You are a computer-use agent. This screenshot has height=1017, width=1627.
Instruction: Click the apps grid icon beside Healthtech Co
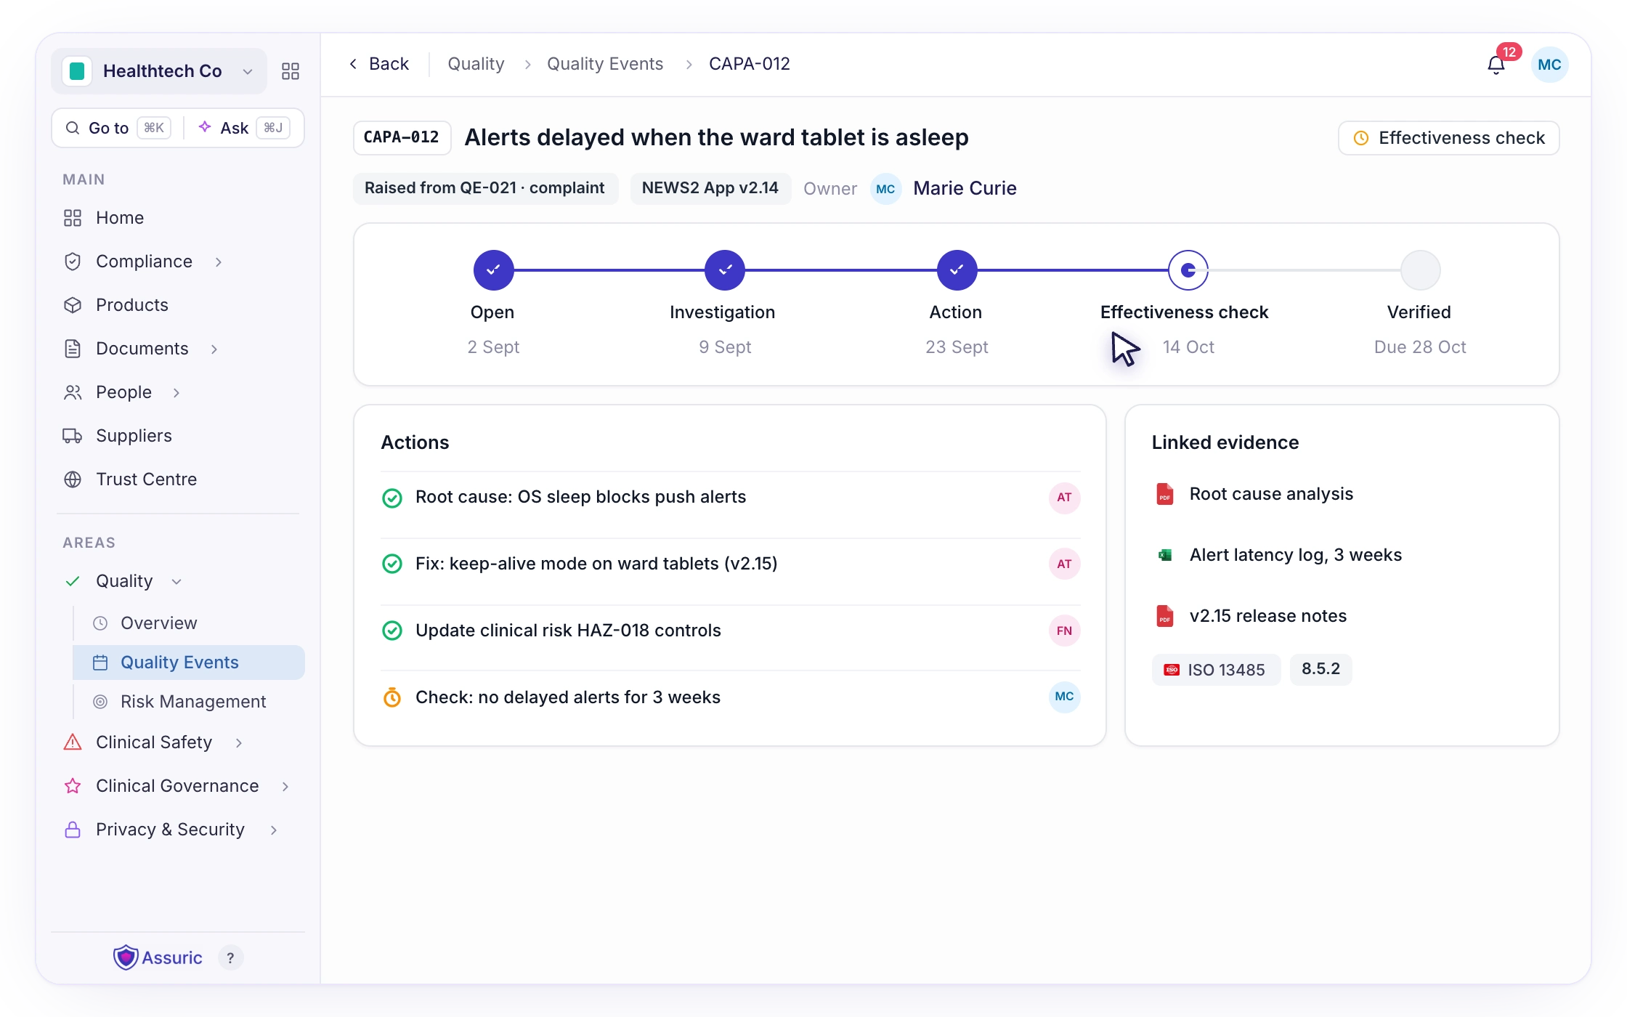coord(291,71)
